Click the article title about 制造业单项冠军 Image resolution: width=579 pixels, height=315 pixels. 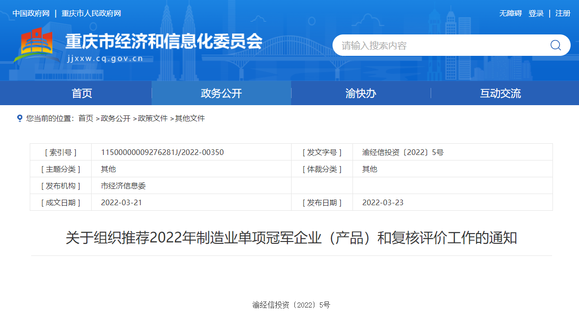(x=291, y=238)
